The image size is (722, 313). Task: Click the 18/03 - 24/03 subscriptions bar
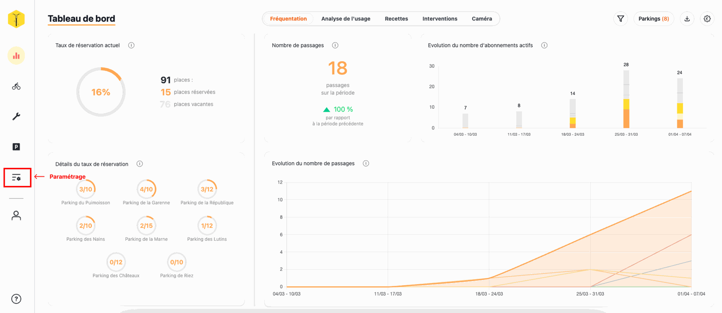pos(573,114)
